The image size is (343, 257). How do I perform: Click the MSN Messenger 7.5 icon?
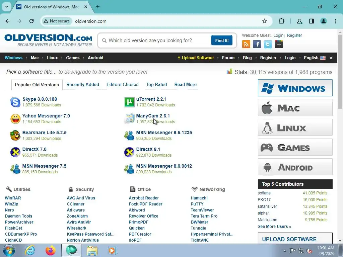click(x=15, y=169)
